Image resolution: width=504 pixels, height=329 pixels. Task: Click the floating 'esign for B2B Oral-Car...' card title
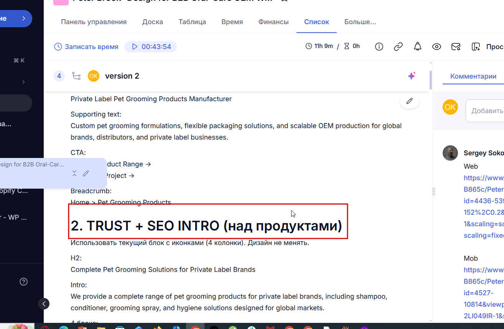coord(32,164)
